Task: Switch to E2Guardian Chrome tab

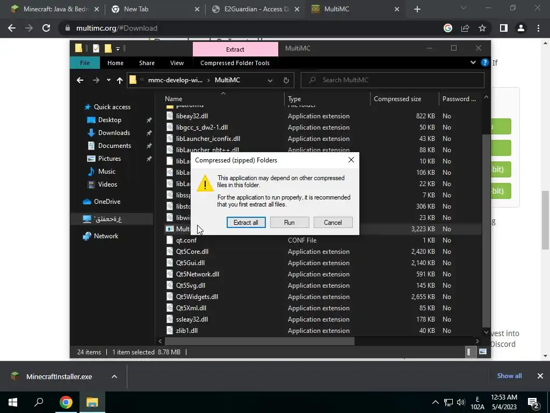Action: coord(256,9)
